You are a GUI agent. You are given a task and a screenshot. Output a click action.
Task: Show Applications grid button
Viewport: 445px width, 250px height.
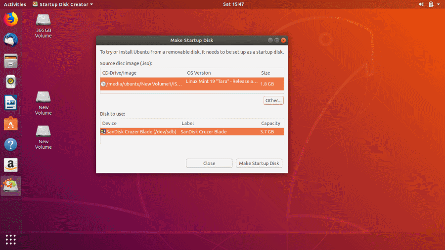tap(11, 240)
